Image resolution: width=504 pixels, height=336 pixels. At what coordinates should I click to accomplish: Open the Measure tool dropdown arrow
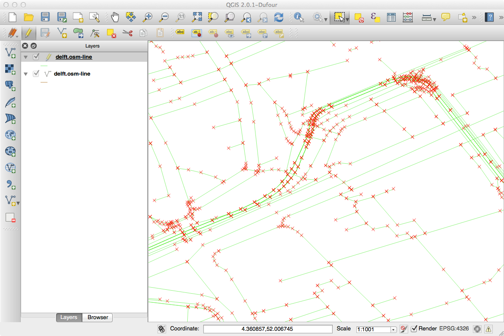tap(435, 19)
